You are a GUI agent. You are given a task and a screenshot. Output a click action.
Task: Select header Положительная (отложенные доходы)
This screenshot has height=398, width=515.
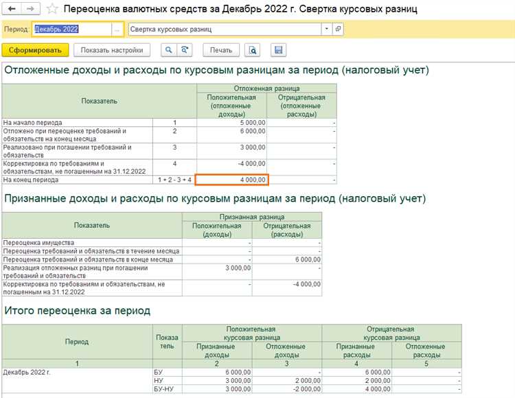point(231,106)
